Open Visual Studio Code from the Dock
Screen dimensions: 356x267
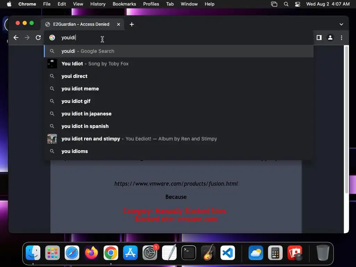(227, 253)
